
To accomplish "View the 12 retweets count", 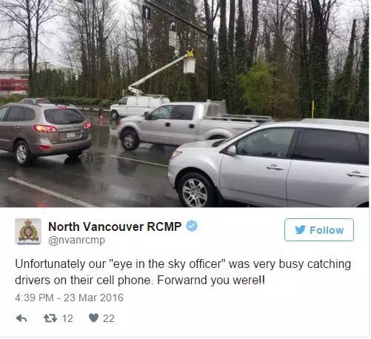I will (x=67, y=318).
